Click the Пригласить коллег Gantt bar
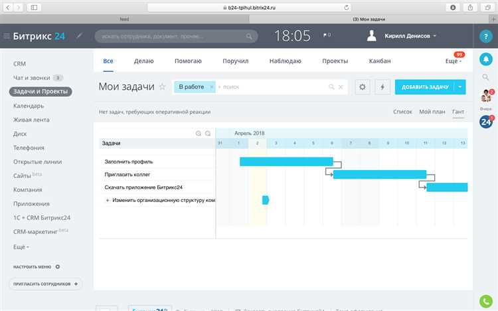The width and height of the screenshot is (498, 311). (380, 174)
